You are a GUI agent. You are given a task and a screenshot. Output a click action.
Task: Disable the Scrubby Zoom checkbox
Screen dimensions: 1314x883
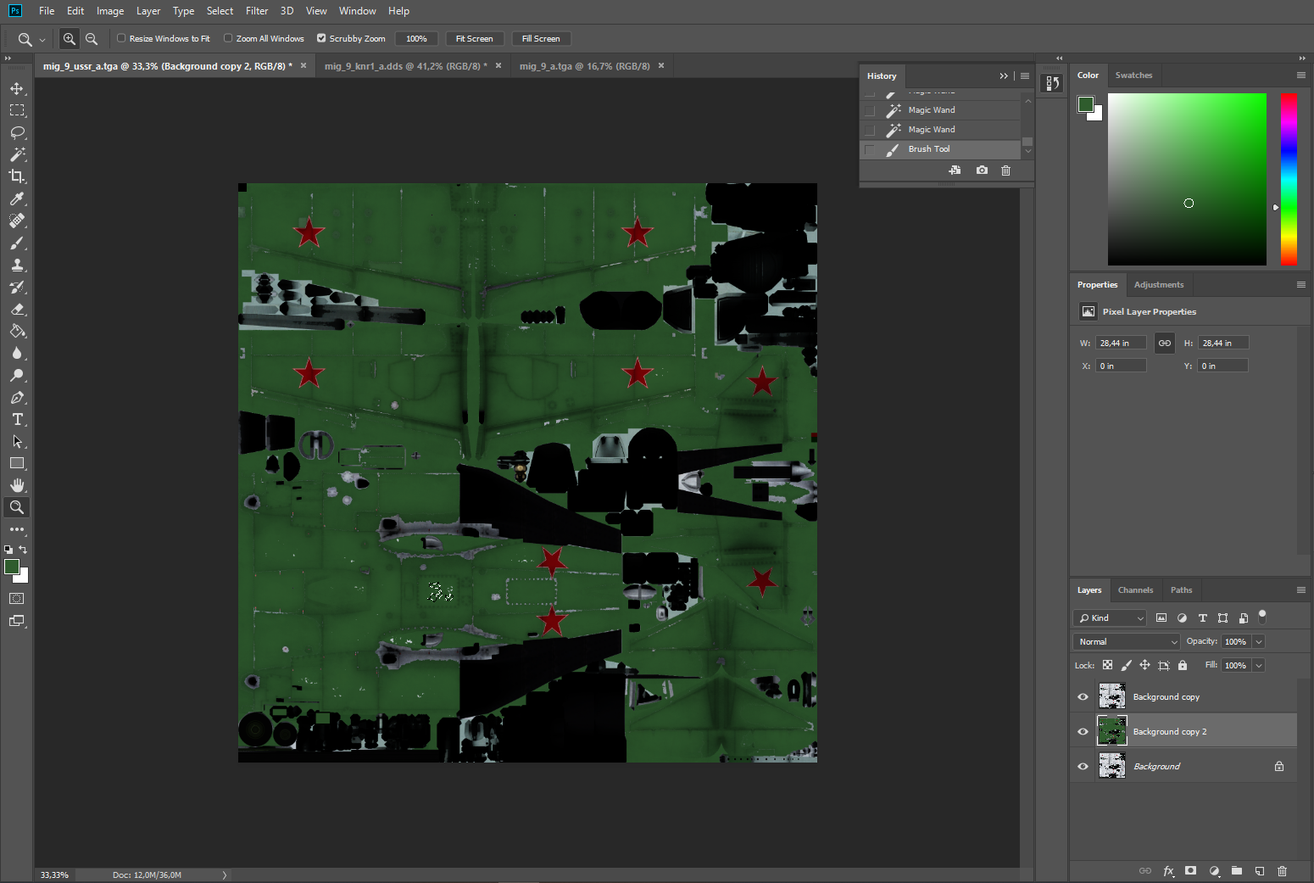(x=321, y=38)
